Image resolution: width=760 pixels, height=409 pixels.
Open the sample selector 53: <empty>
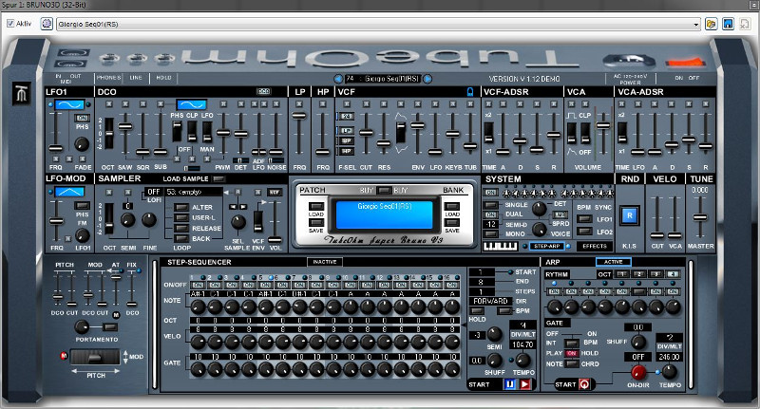pos(194,192)
